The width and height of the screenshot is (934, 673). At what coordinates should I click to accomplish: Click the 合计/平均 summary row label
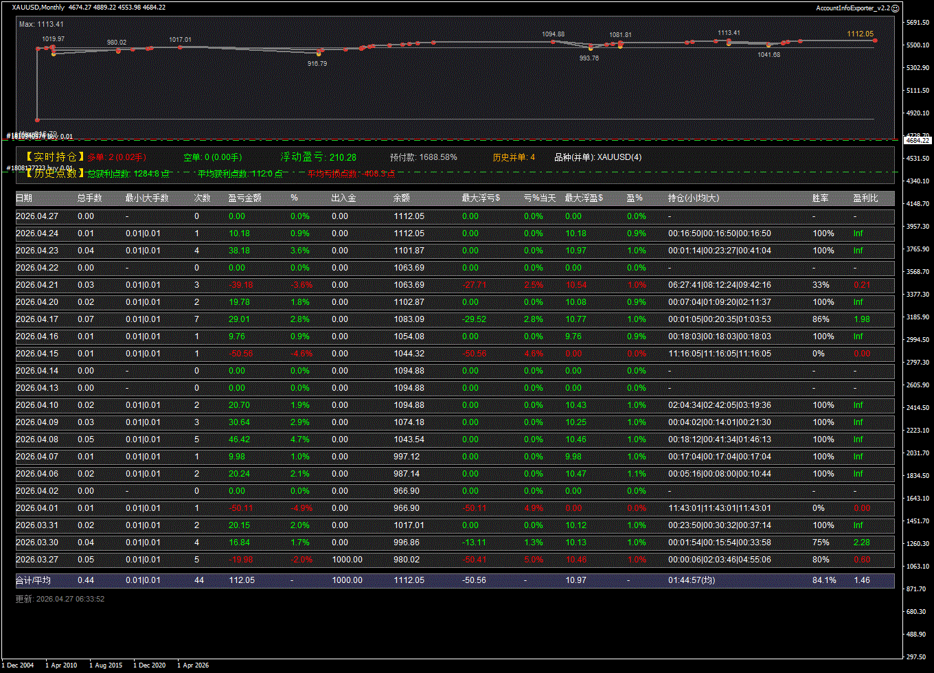pos(33,580)
